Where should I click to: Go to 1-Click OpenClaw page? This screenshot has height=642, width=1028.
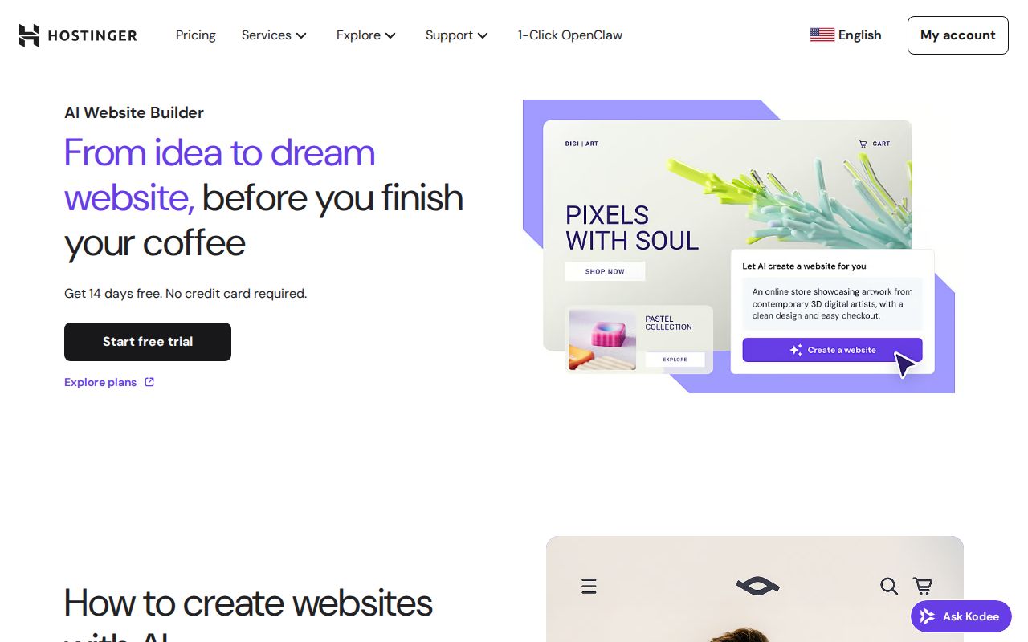click(570, 35)
